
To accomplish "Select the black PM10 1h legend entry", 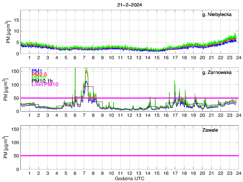I will (x=42, y=81).
